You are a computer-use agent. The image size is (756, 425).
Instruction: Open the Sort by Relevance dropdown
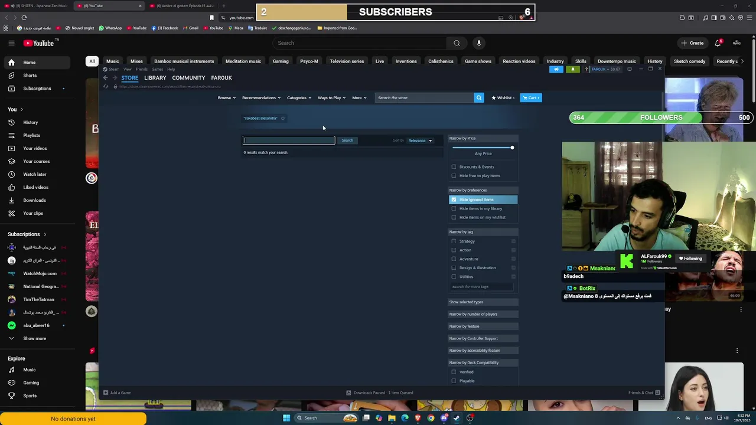(420, 140)
